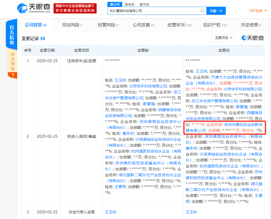Open 宁波鼎施创业投资合伙企业 link in 变更后 column
Screen dimensions: 271x219
[224, 157]
